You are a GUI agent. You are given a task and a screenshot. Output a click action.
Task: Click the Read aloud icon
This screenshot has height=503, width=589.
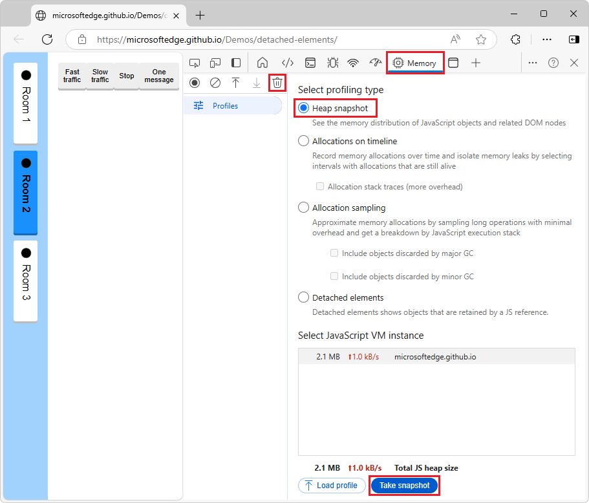(x=455, y=39)
